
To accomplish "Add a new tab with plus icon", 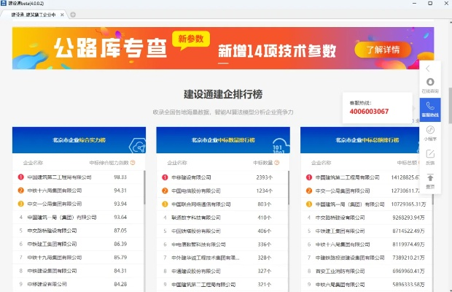I will (x=72, y=15).
